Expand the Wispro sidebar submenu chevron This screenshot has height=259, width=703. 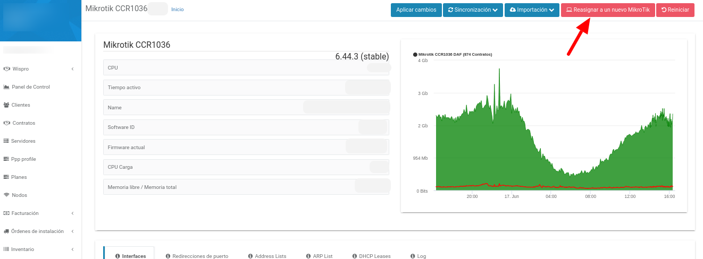pos(72,69)
